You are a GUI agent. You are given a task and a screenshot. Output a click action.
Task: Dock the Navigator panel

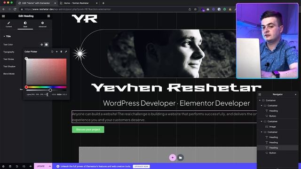(260, 94)
